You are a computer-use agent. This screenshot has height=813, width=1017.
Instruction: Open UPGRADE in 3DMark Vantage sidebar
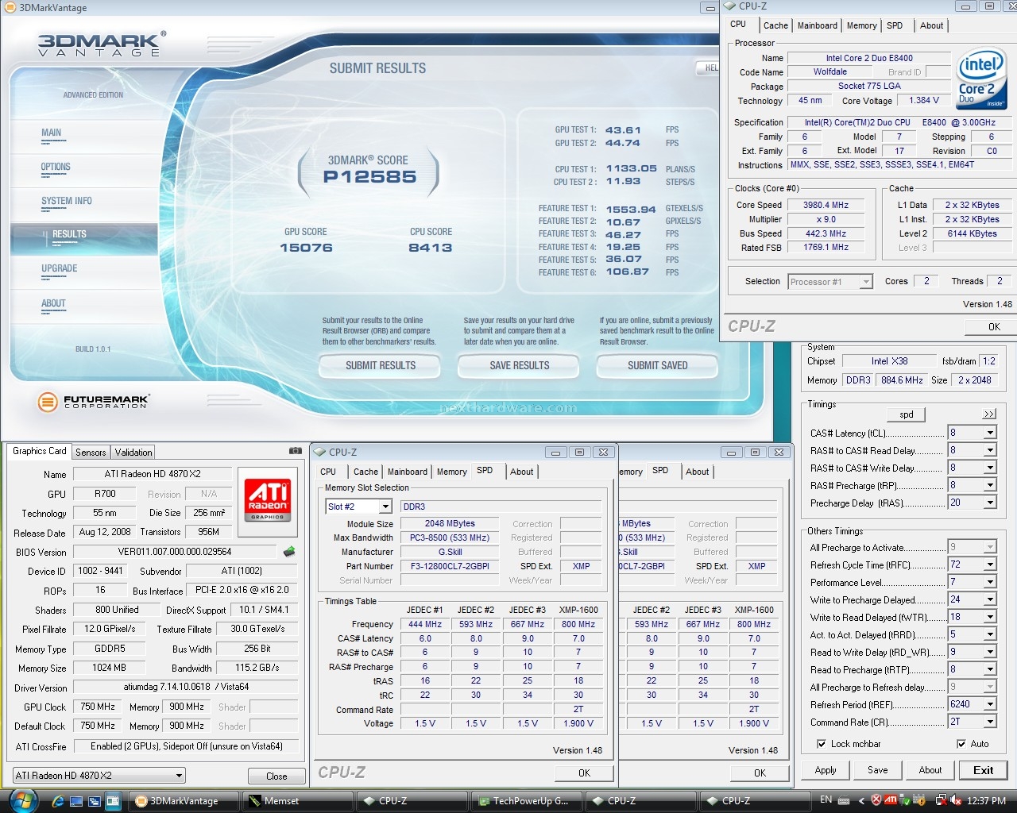(60, 269)
